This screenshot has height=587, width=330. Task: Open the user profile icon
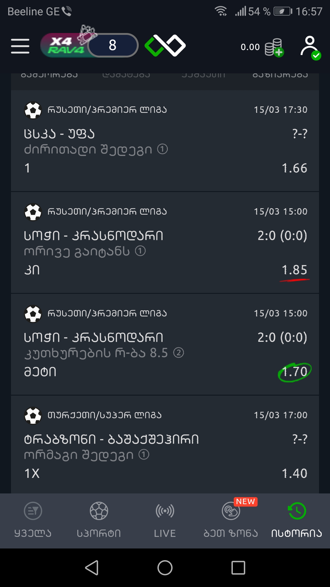(310, 47)
